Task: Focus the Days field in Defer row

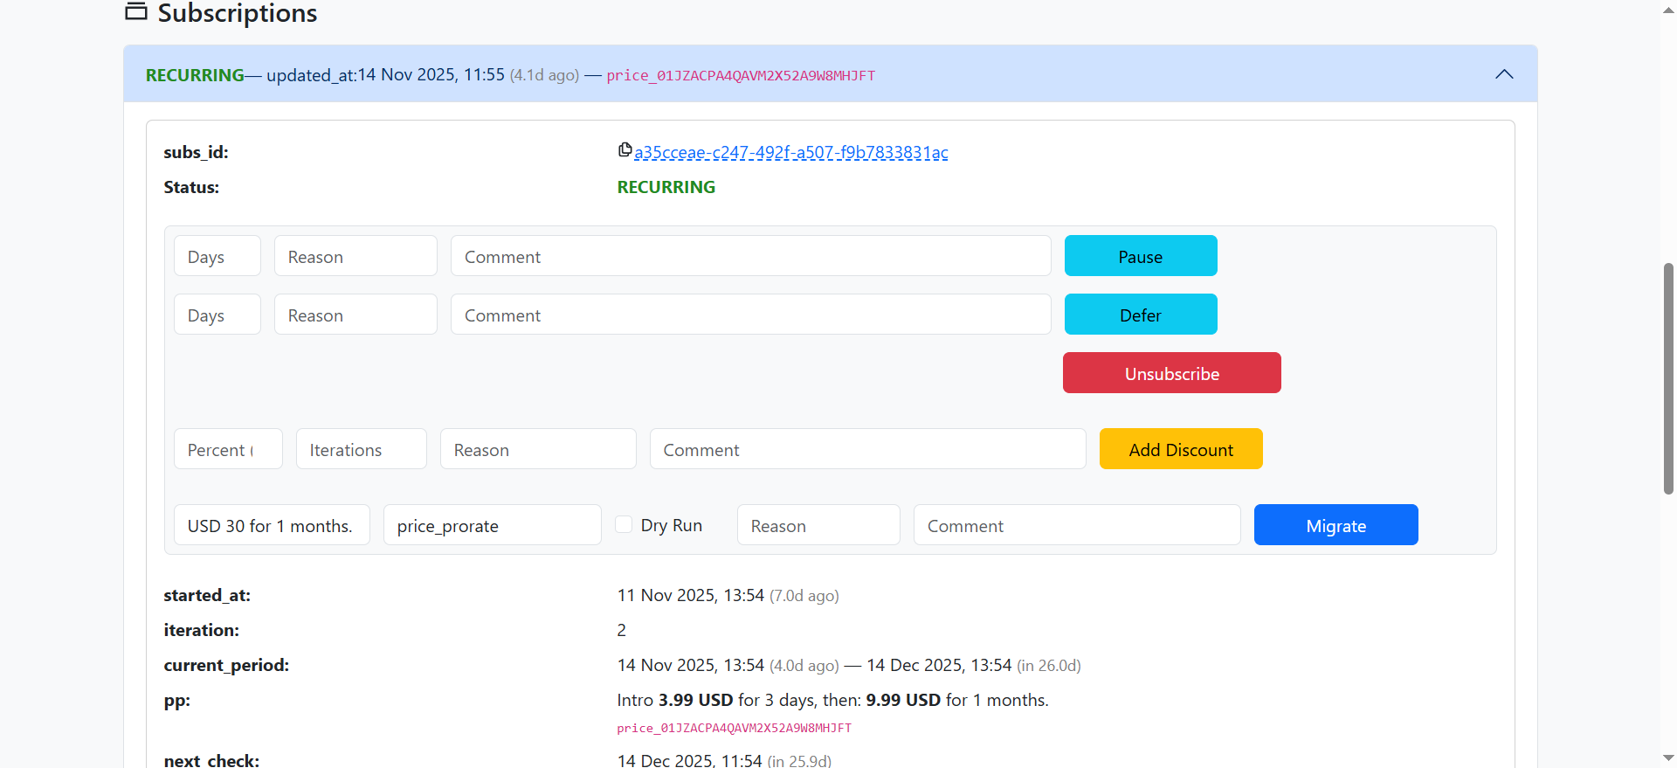Action: coord(217,315)
